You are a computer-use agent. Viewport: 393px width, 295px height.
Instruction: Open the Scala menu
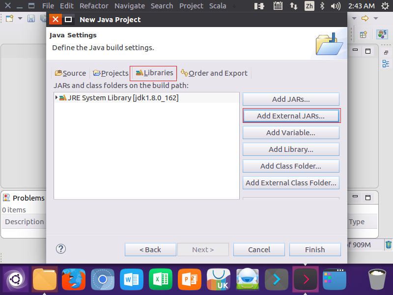click(x=218, y=6)
